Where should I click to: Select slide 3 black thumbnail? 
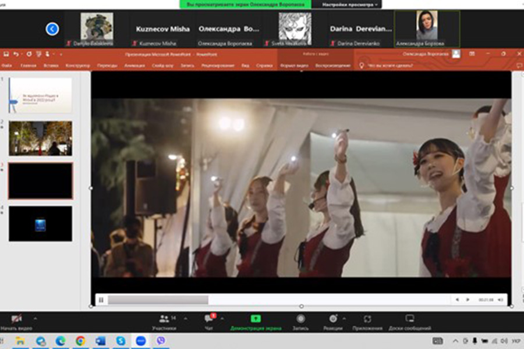click(40, 181)
